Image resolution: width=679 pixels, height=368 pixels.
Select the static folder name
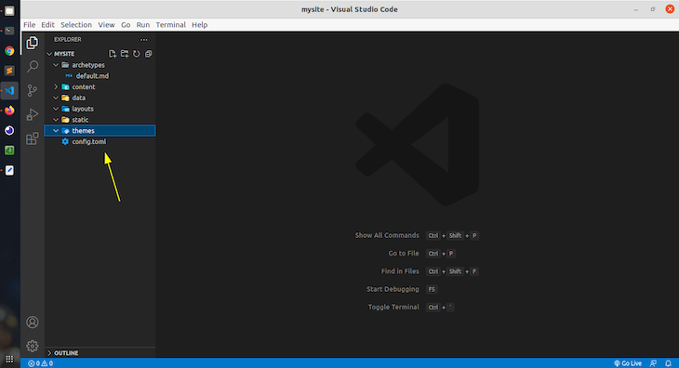80,120
